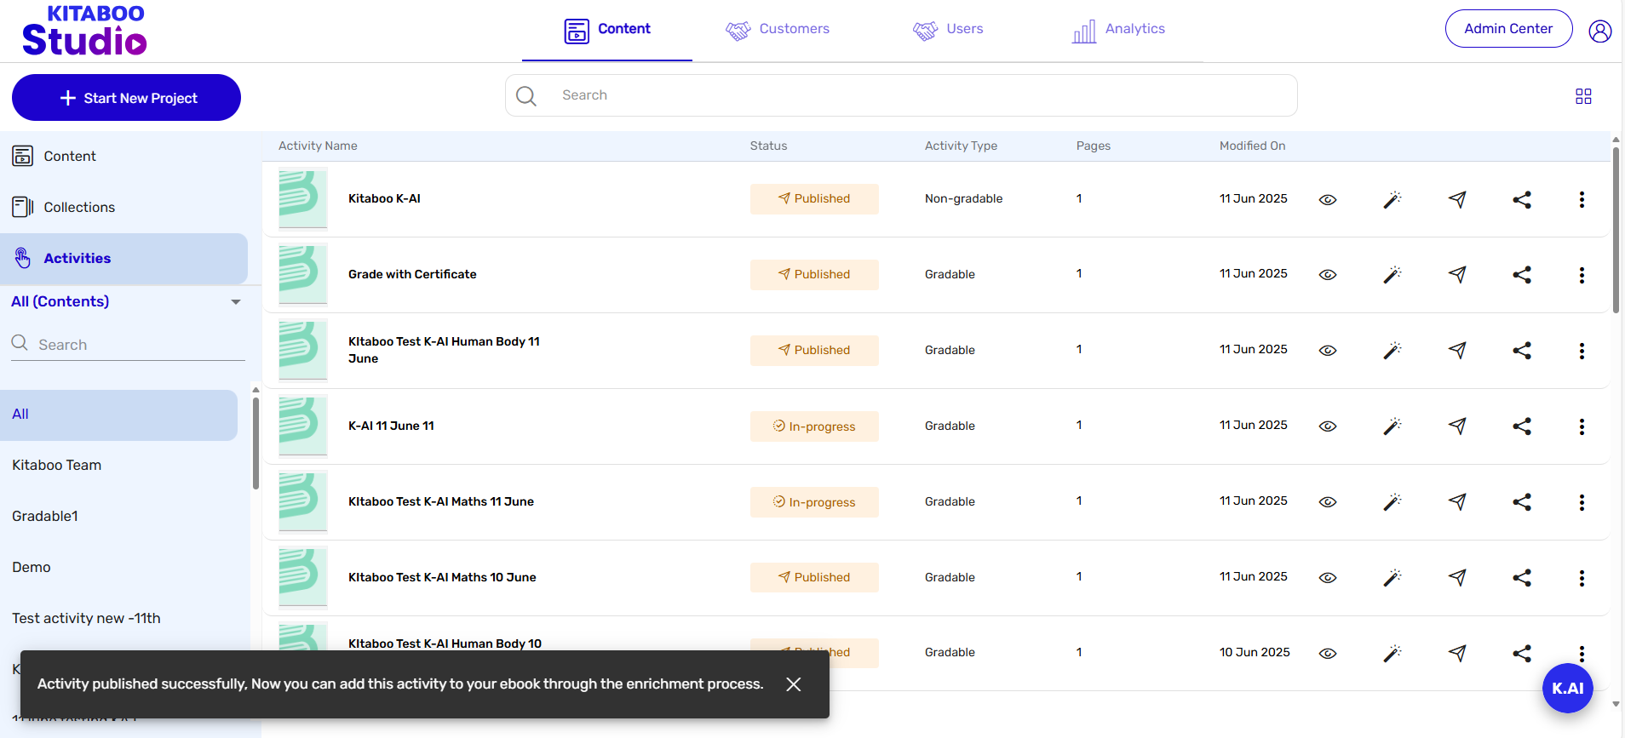
Task: Open the Grade with Certificate thumbnail
Action: point(303,275)
